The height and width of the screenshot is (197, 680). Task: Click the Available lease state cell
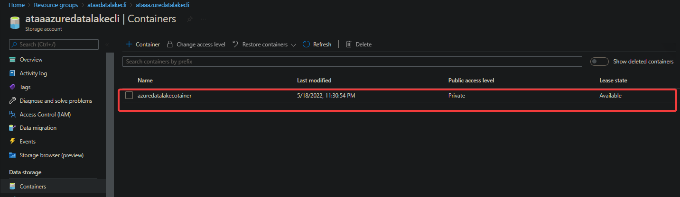(x=610, y=95)
